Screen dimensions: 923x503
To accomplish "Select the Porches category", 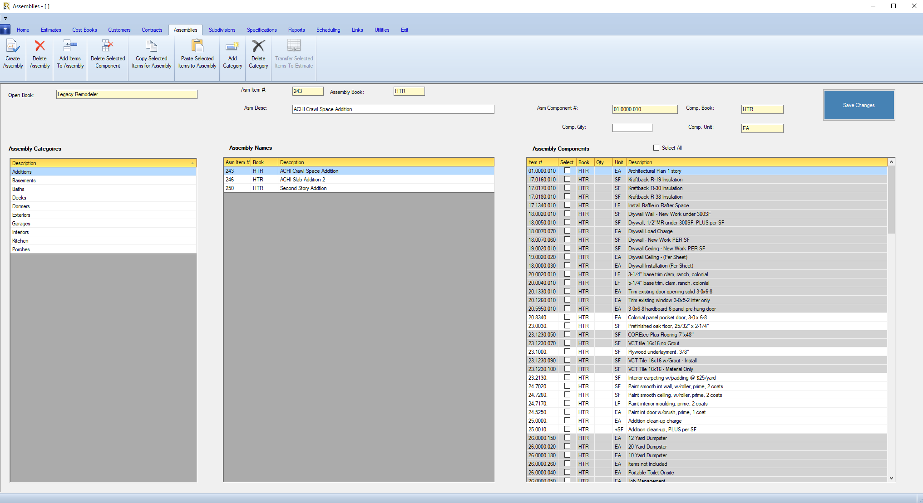I will [103, 249].
